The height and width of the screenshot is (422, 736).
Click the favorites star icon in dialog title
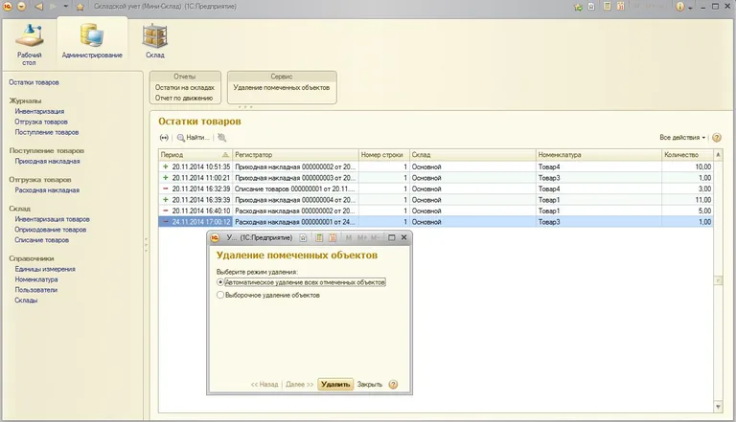303,237
